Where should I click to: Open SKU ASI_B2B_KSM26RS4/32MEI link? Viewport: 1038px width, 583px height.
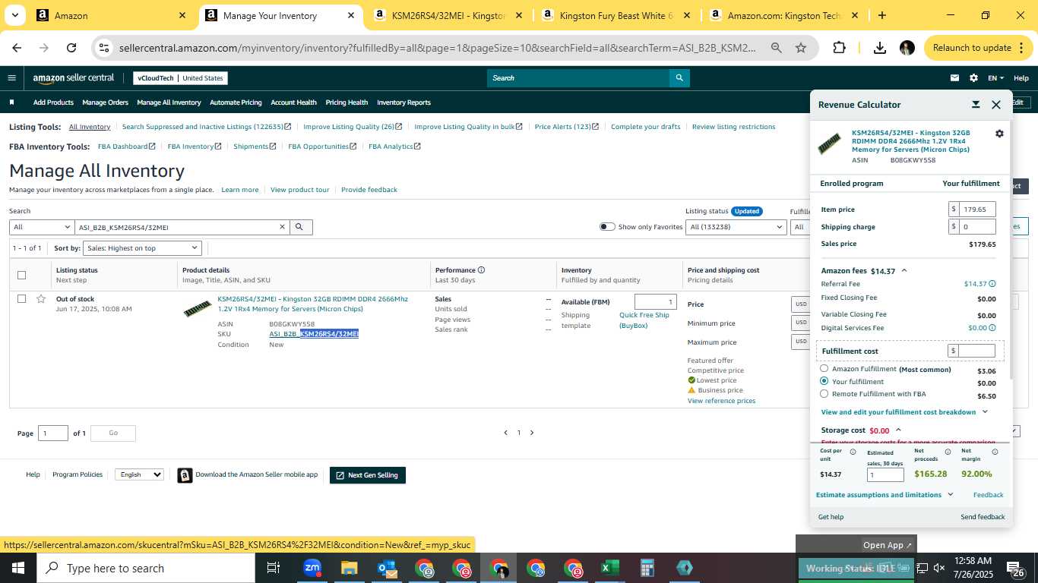click(314, 334)
